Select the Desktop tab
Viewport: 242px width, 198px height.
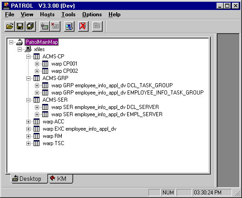click(29, 179)
